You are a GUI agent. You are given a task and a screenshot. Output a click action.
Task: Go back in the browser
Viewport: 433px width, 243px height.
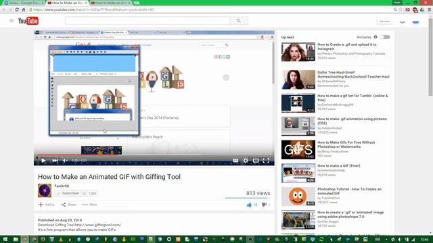(x=4, y=9)
